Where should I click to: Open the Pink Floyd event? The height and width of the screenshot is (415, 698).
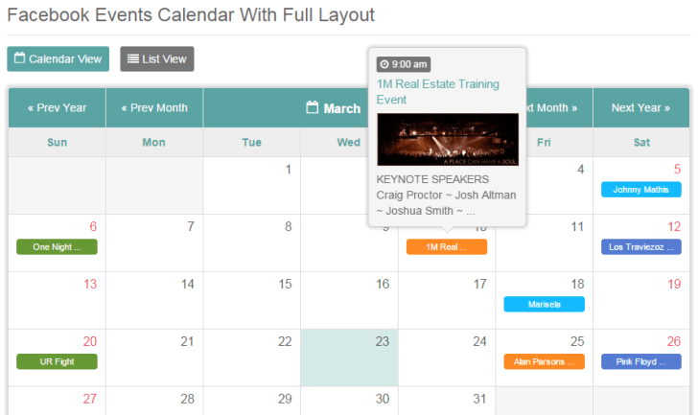pos(641,361)
